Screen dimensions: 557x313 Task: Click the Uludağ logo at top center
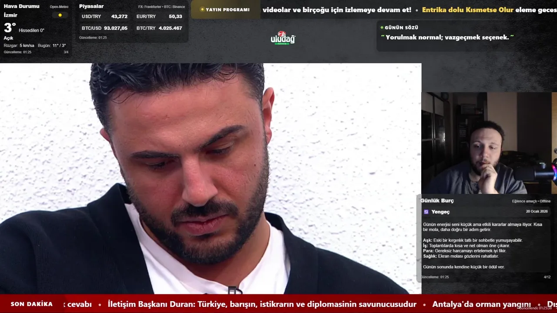point(283,38)
